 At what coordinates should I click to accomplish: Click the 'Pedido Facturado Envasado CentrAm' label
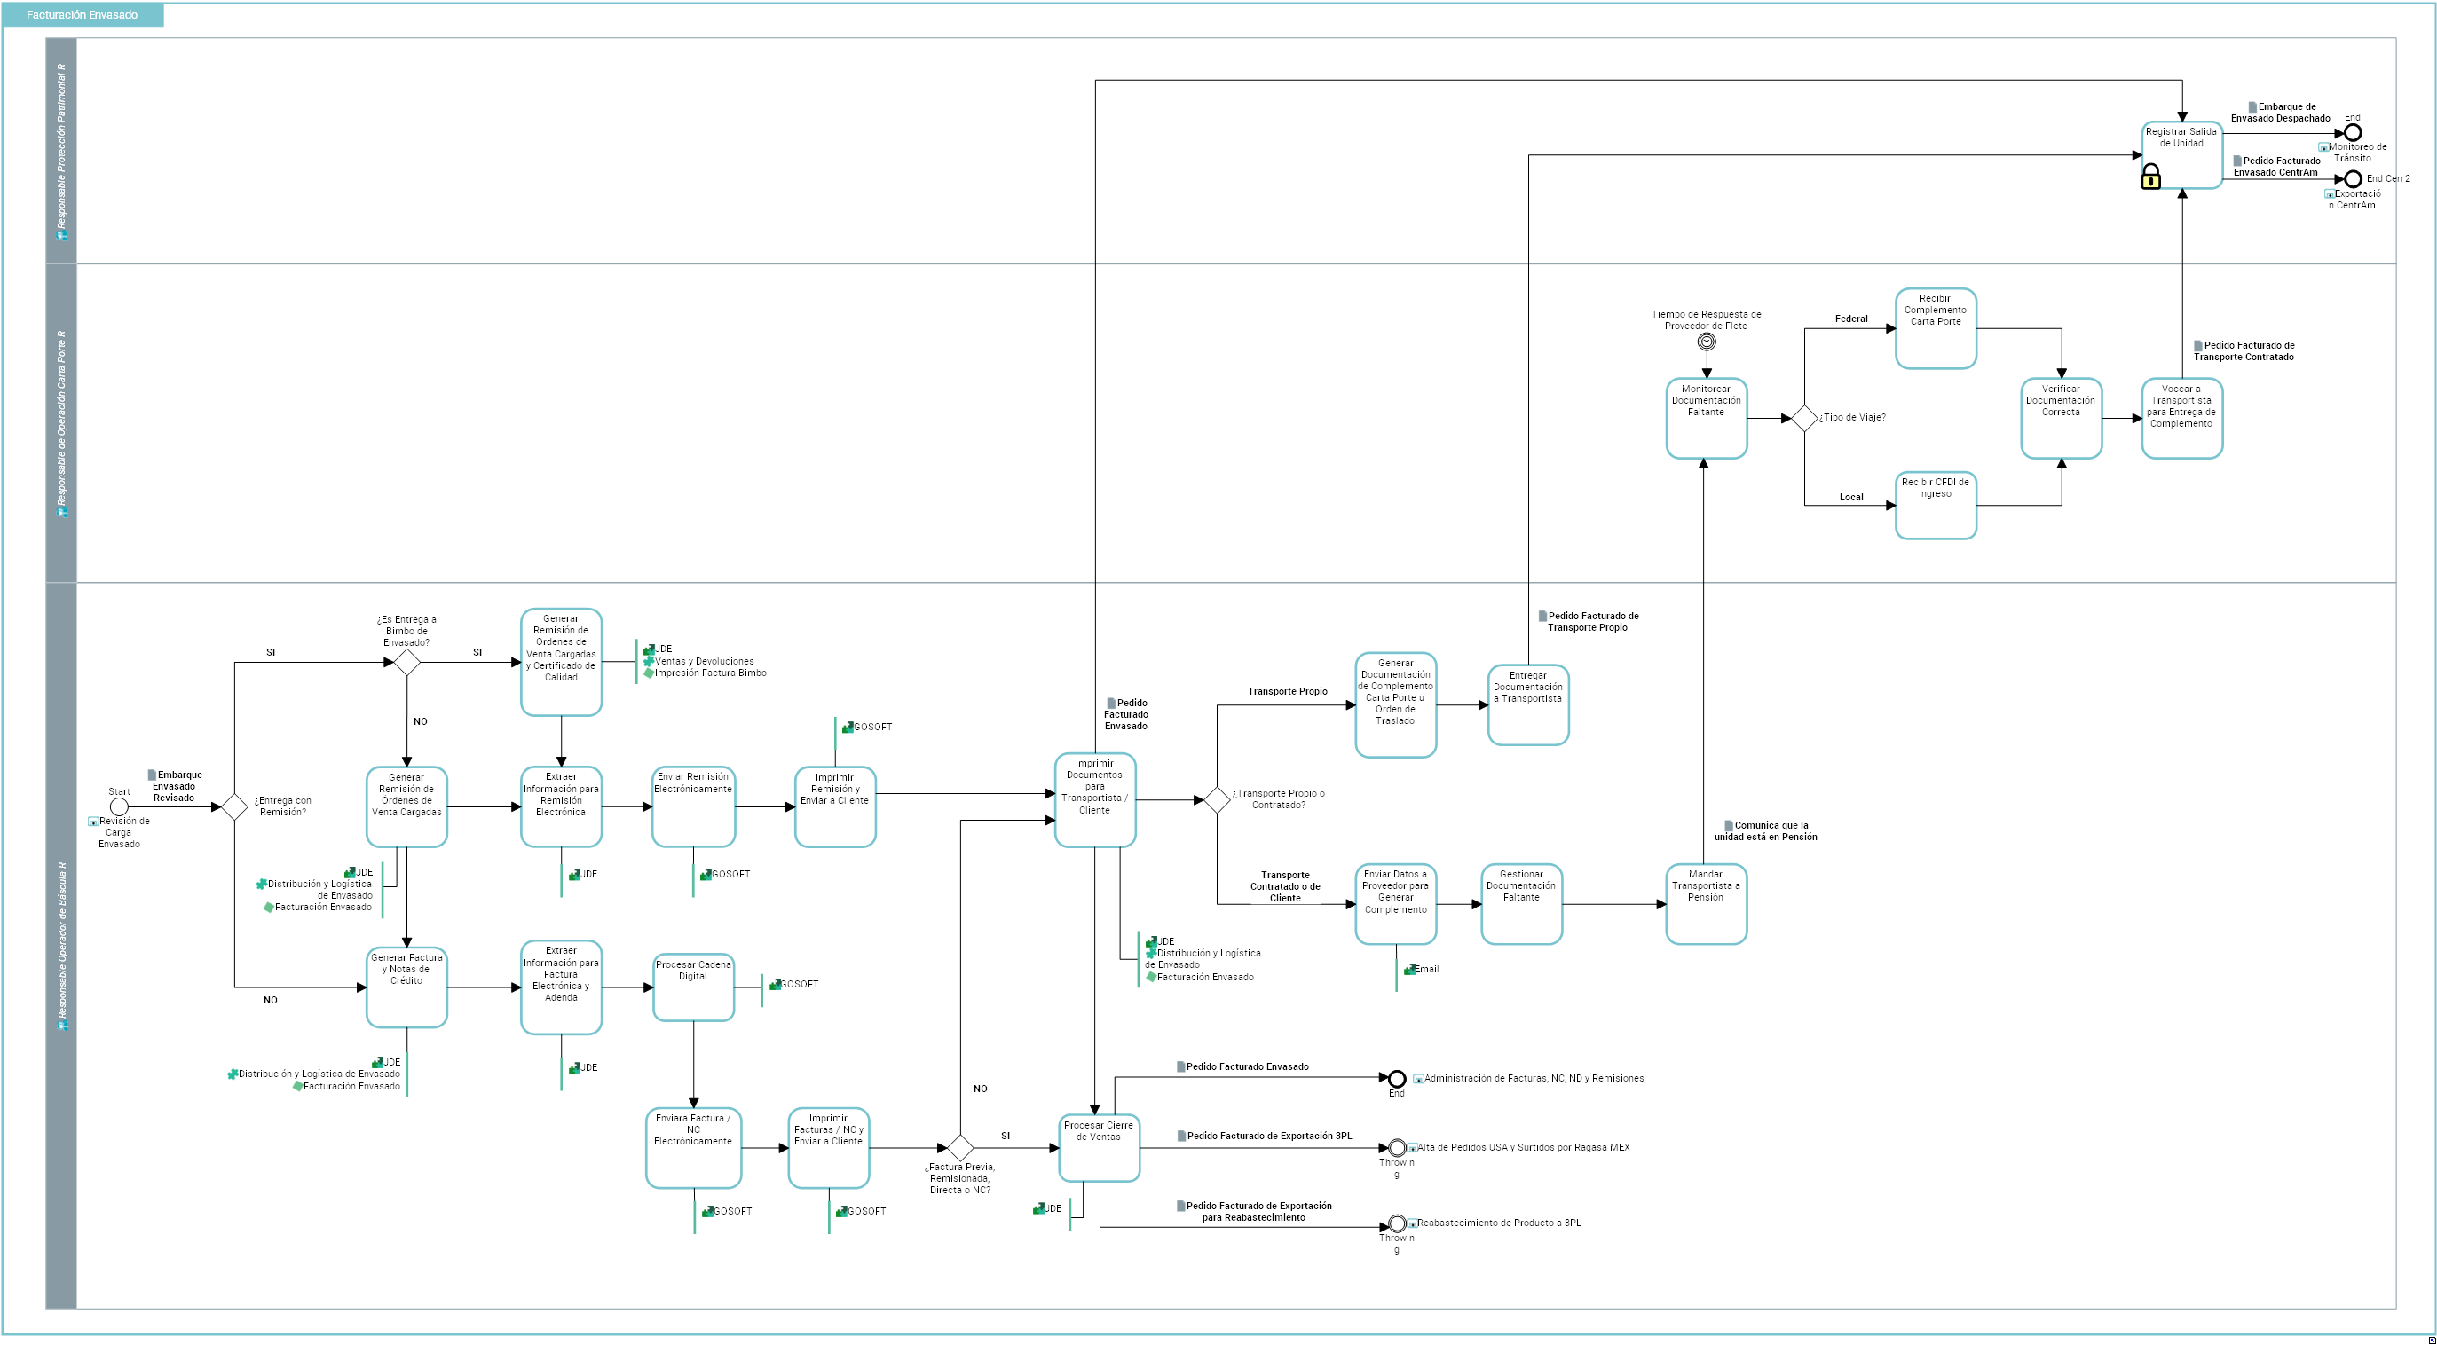tap(2276, 168)
